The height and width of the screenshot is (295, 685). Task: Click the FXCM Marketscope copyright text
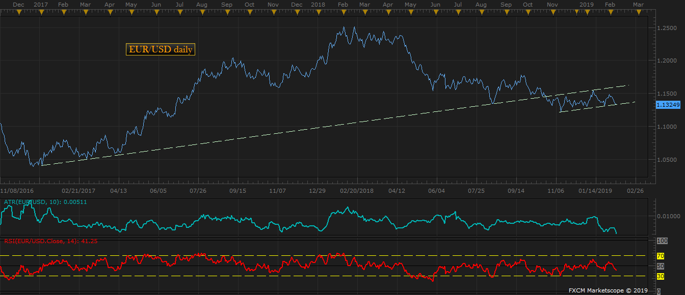(x=608, y=290)
